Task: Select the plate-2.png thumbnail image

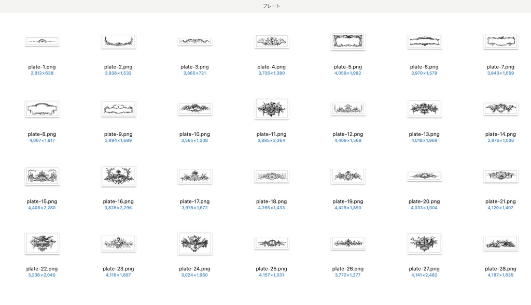Action: pos(118,41)
